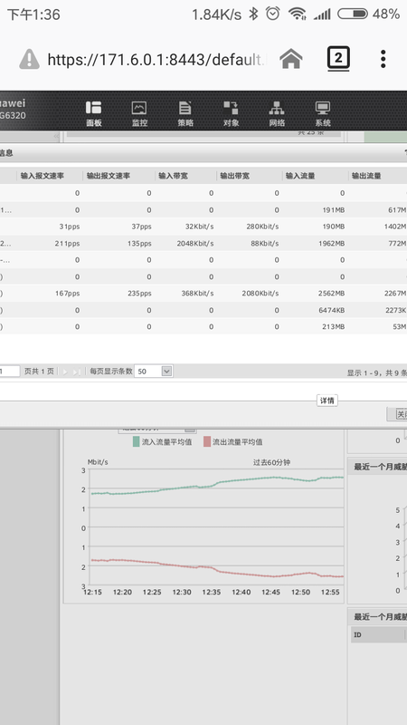The width and height of the screenshot is (407, 725).
Task: Sort by 输入带宽 column header
Action: coord(173,176)
